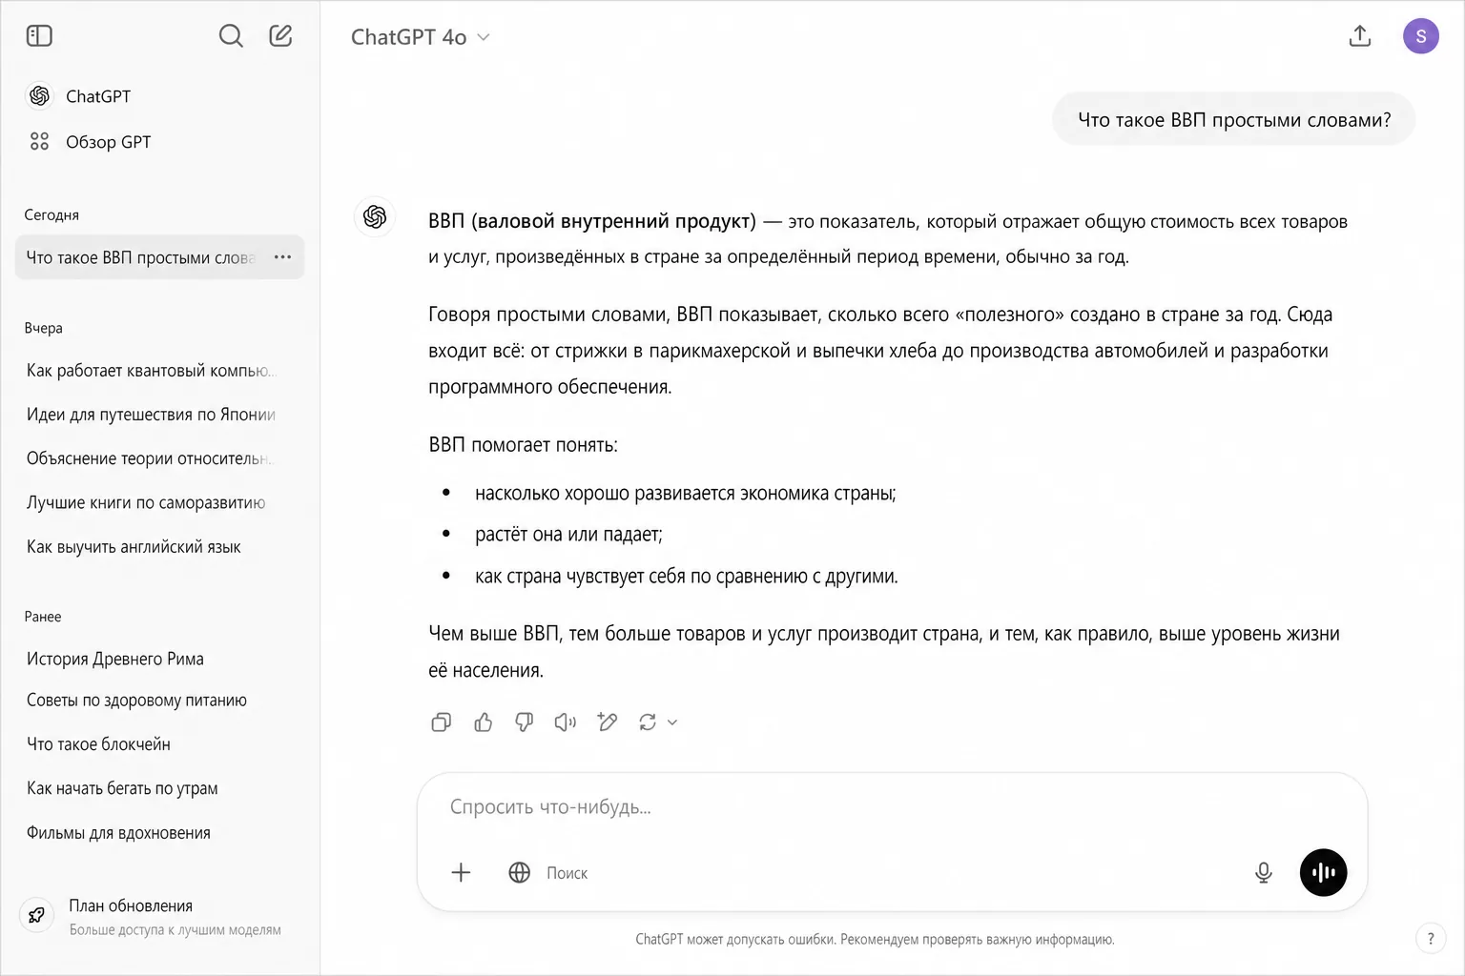Open chat search with magnifier icon
1465x976 pixels.
tap(231, 36)
